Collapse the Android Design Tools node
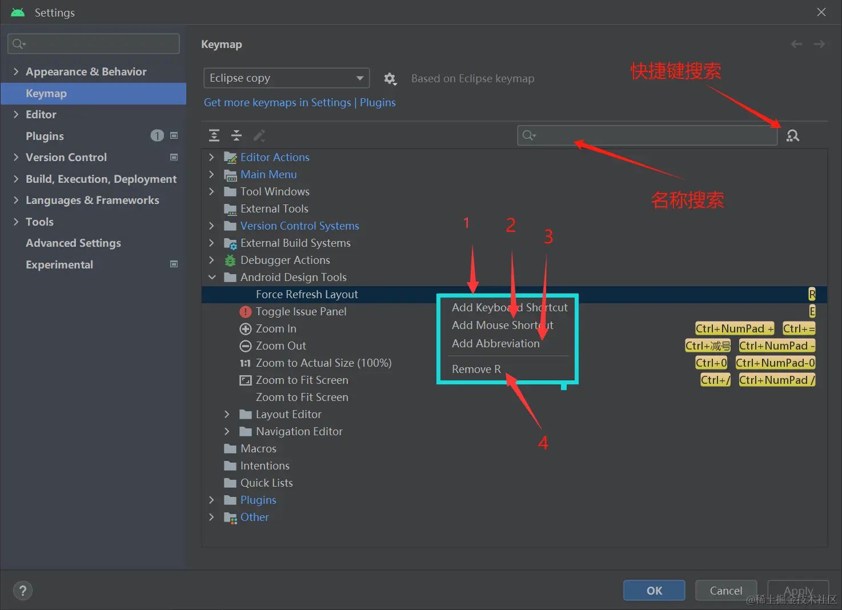Screen dimensions: 842x610 (x=212, y=277)
